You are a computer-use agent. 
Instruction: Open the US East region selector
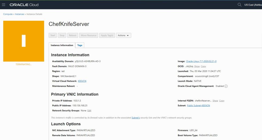pos(253,5)
